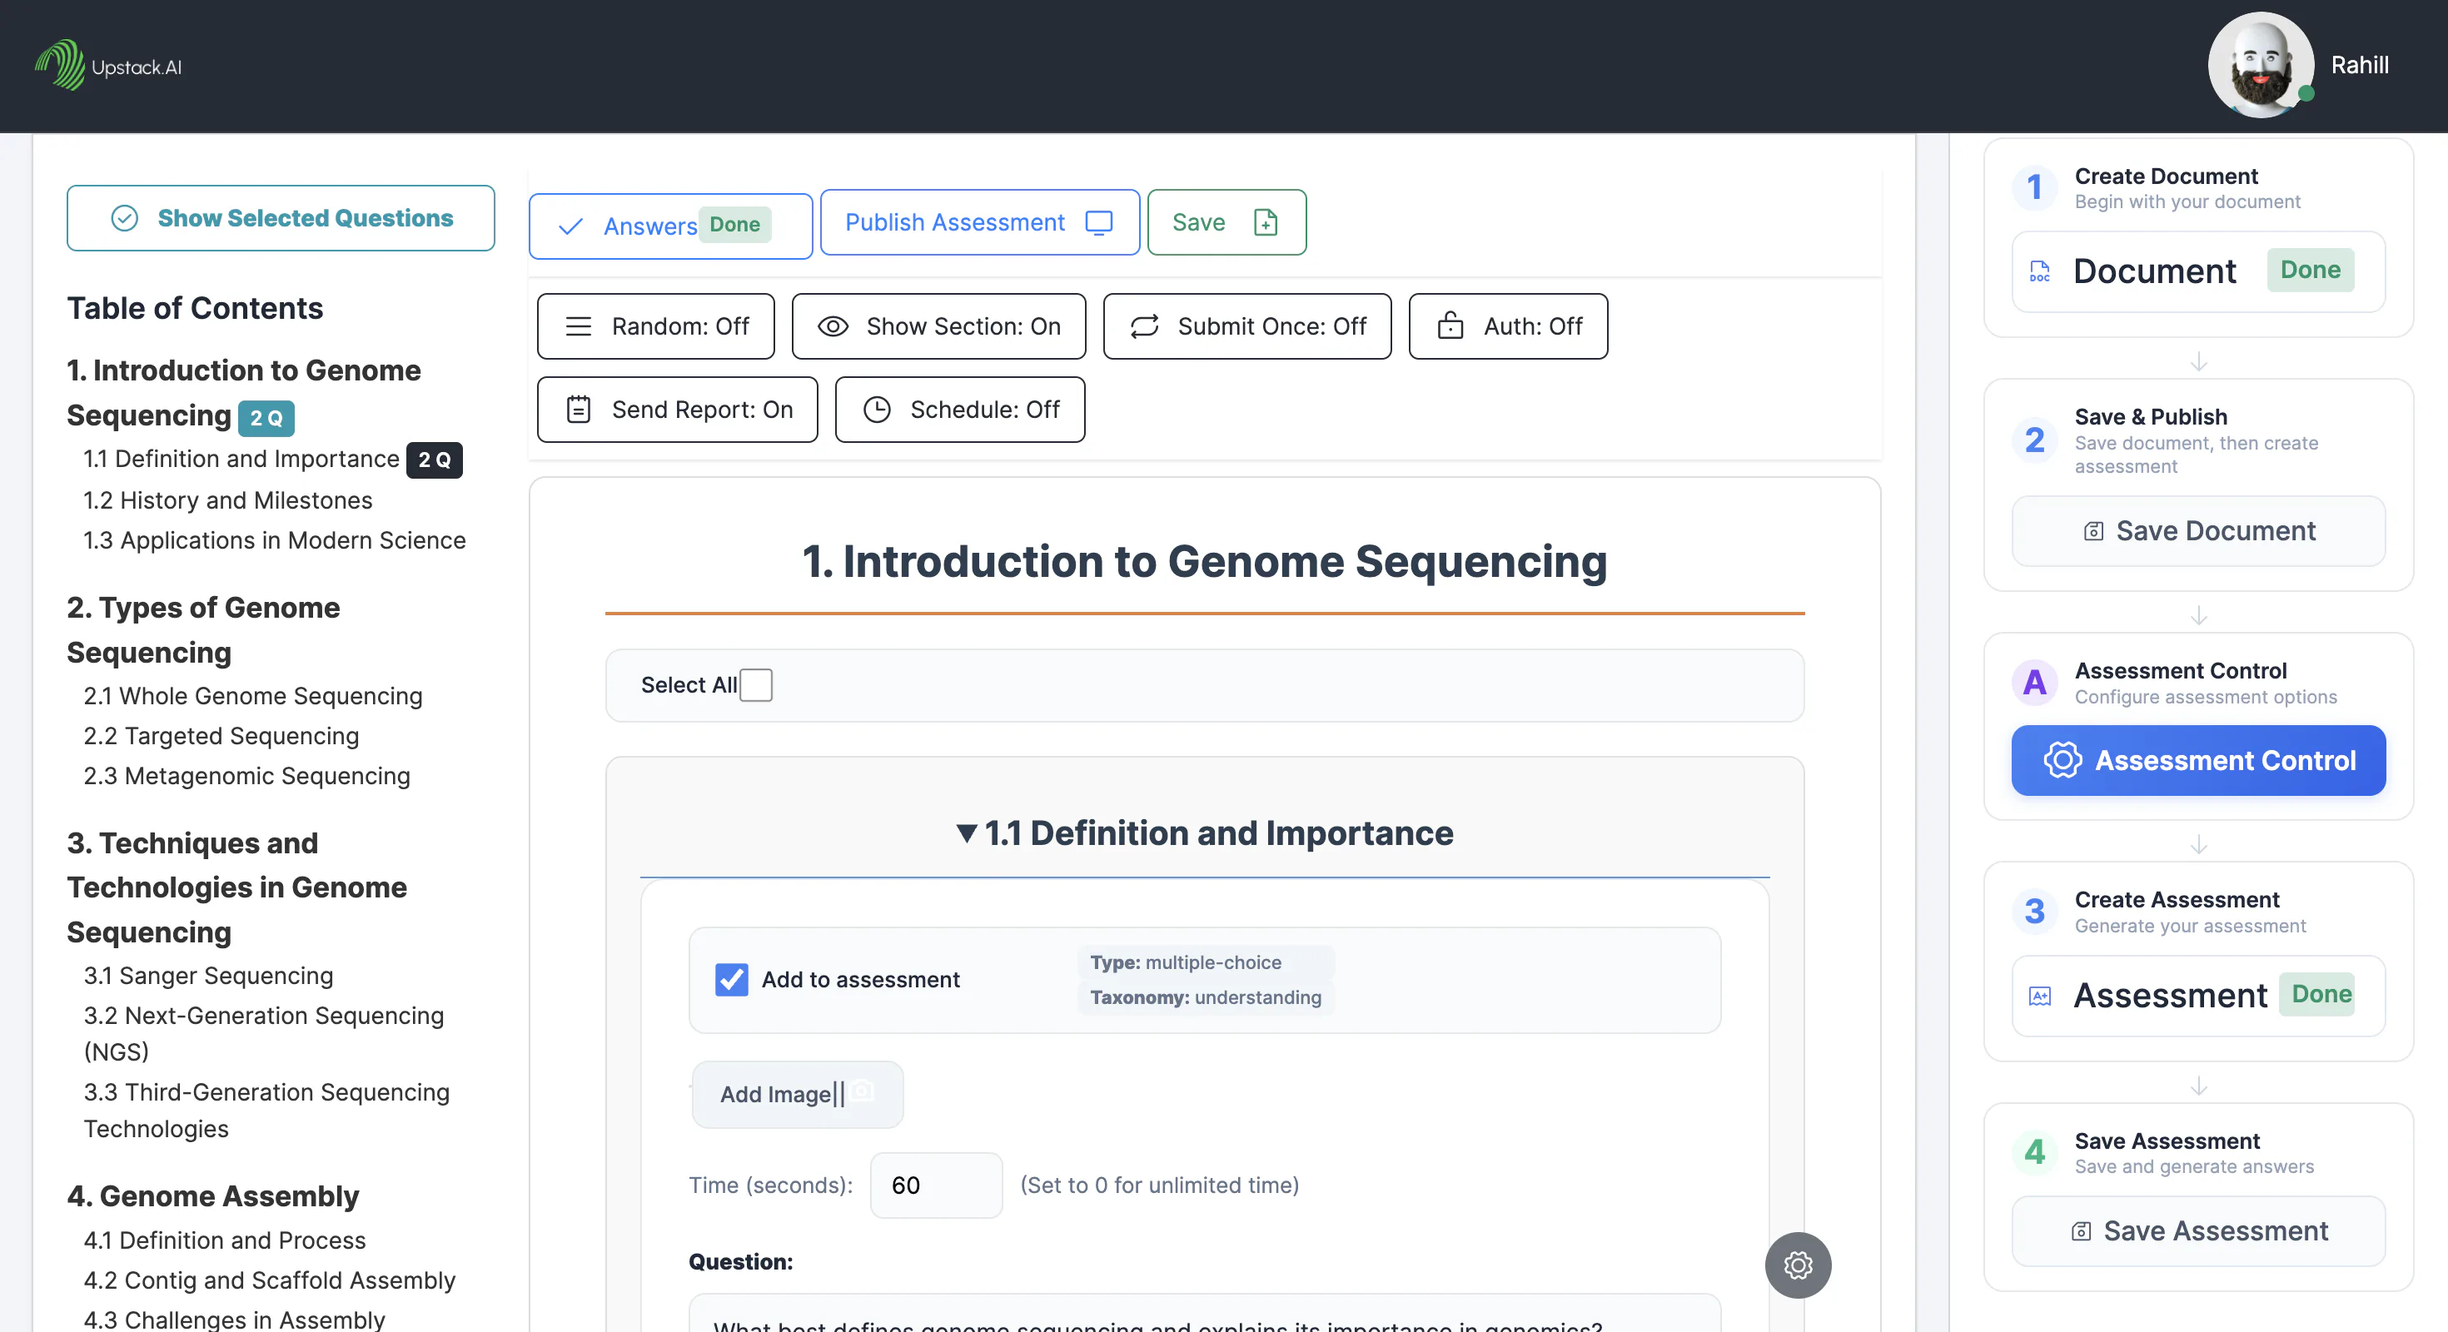This screenshot has width=2448, height=1332.
Task: Check the Select All checkbox
Action: pos(755,685)
